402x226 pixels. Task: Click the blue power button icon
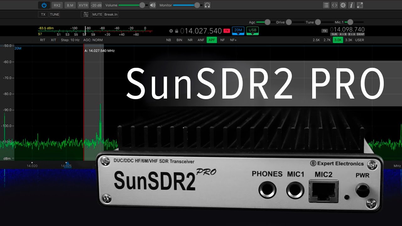click(x=44, y=5)
